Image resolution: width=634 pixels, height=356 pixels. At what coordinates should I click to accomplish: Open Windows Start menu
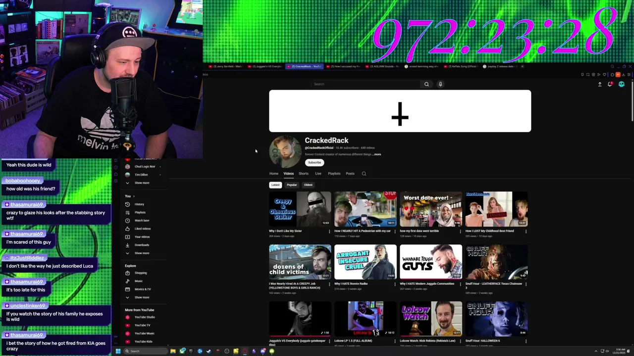pyautogui.click(x=118, y=351)
